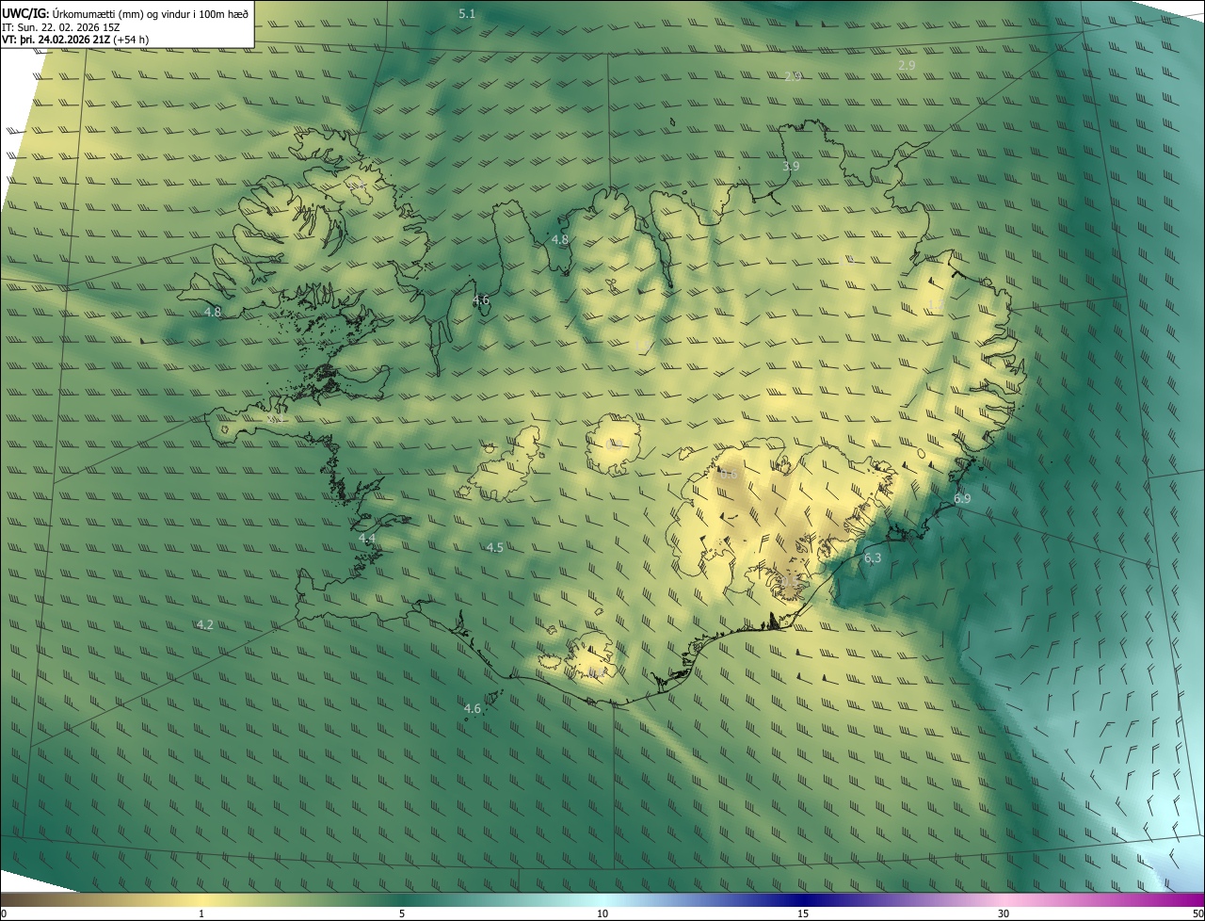This screenshot has width=1205, height=921.
Task: Click the 4.4 value label
Action: [367, 538]
